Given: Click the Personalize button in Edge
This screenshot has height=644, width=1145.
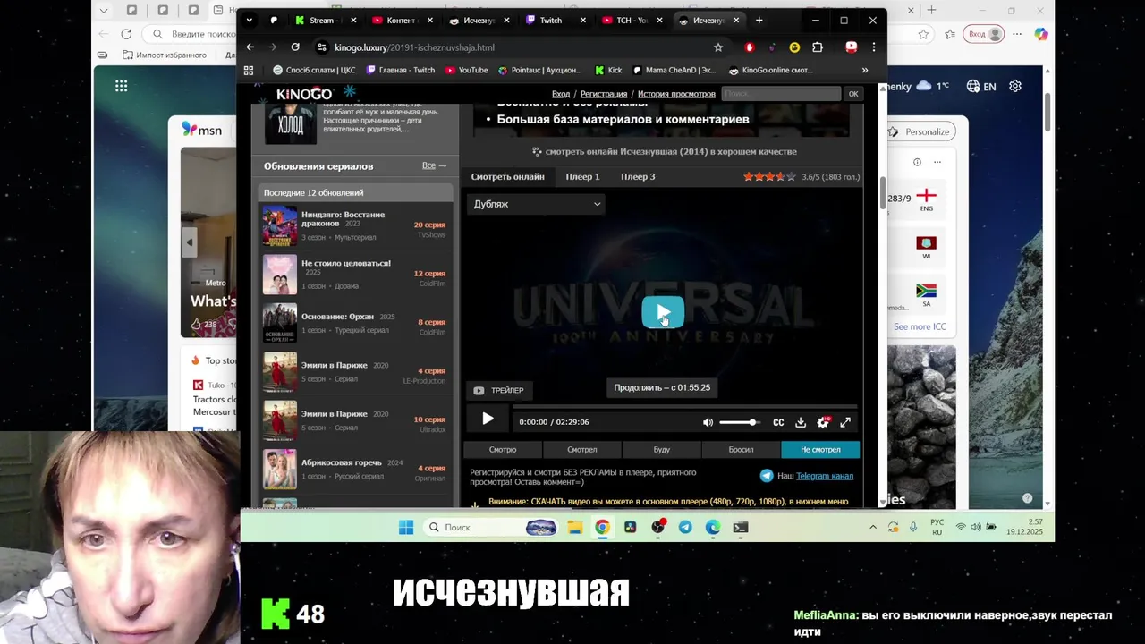Looking at the screenshot, I should (920, 131).
